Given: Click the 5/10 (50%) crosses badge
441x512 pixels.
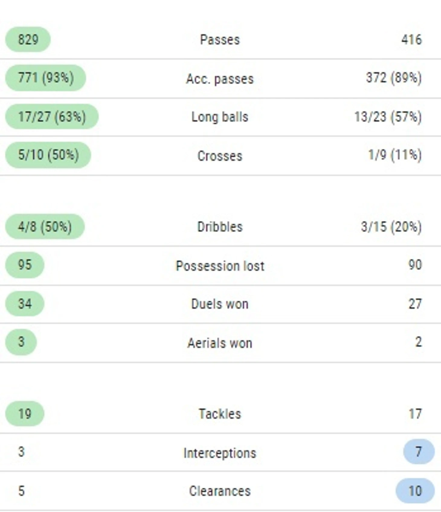Looking at the screenshot, I should coord(48,155).
